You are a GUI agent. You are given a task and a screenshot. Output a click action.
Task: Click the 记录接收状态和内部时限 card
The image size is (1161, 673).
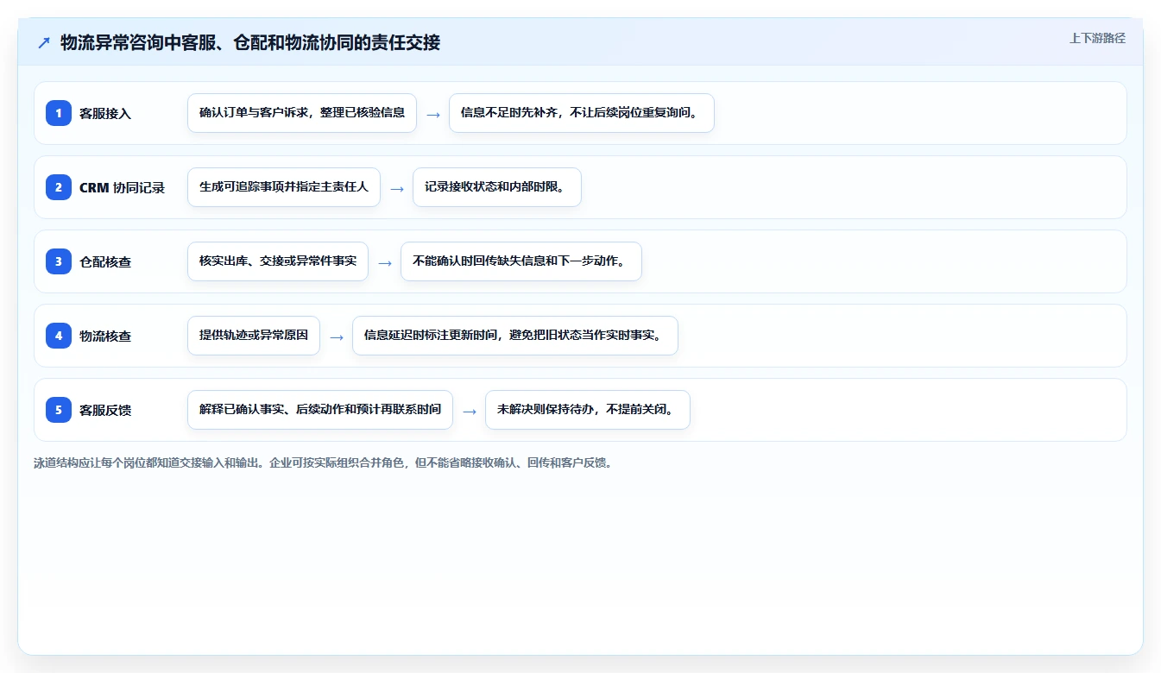tap(497, 187)
